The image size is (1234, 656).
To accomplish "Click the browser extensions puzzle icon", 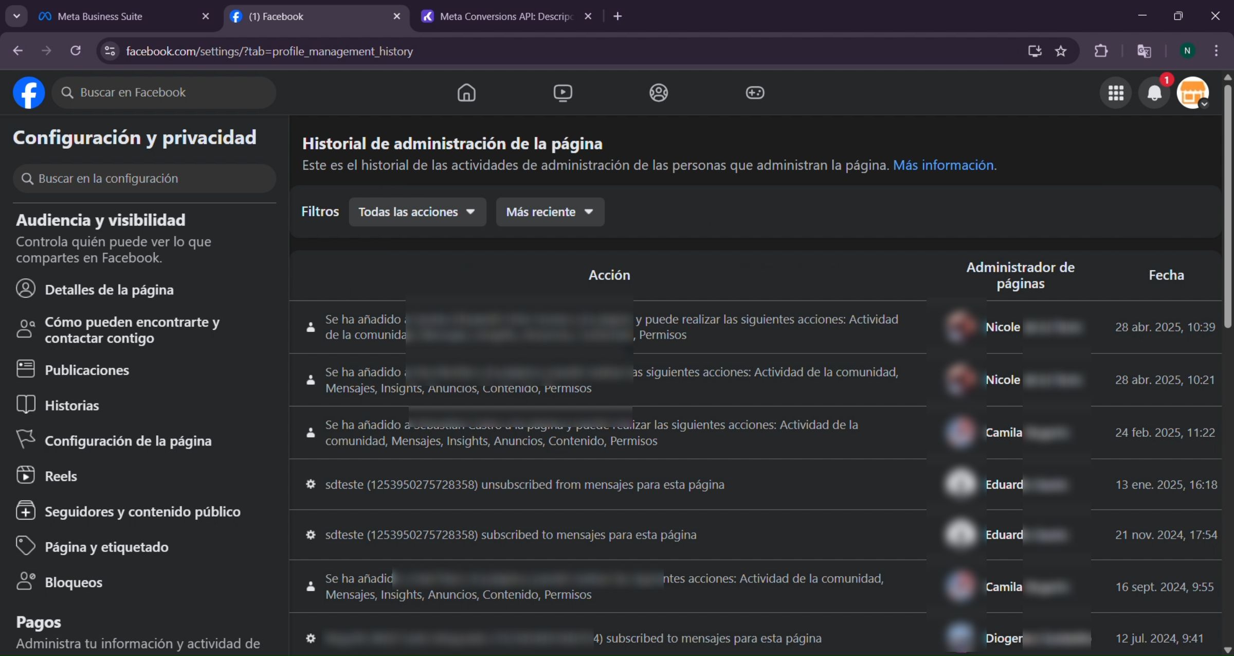I will 1101,50.
